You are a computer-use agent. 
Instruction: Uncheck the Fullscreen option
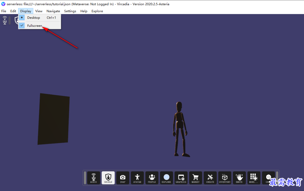pyautogui.click(x=40, y=26)
